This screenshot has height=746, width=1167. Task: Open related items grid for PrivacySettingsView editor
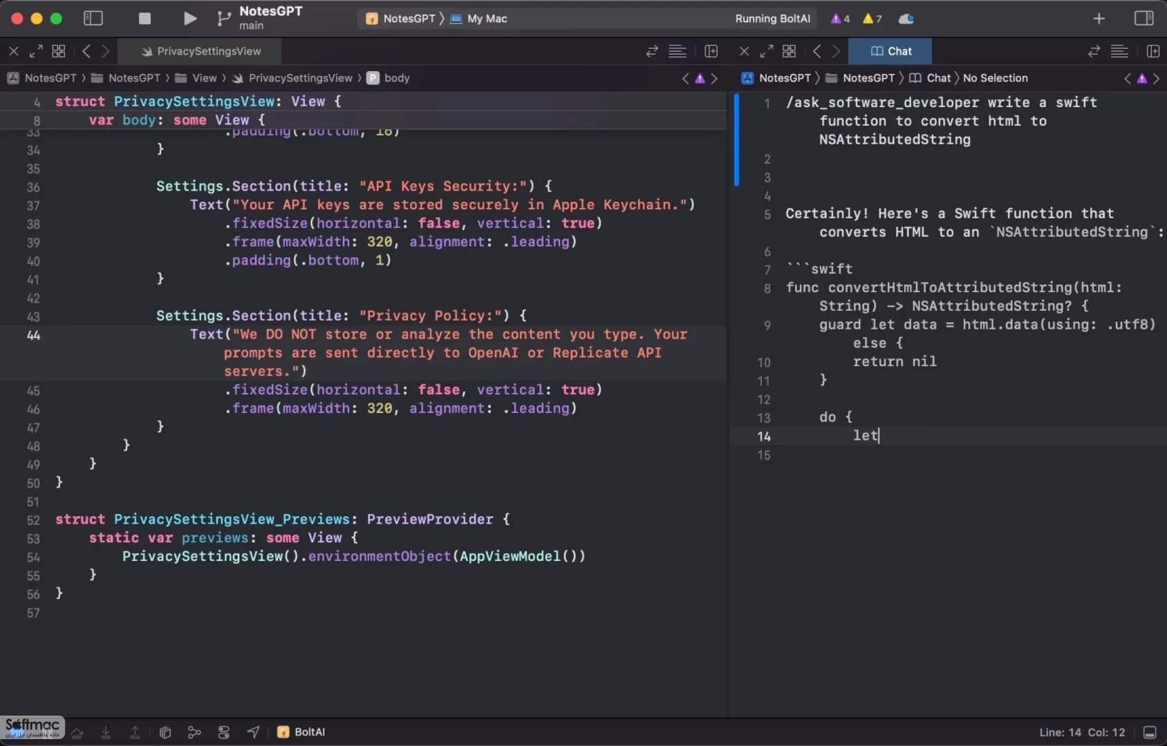(59, 51)
